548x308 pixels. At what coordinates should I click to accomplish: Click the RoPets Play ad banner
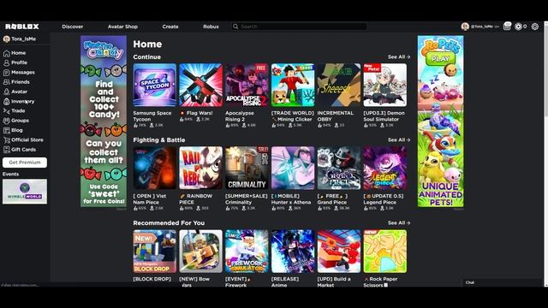point(441,121)
